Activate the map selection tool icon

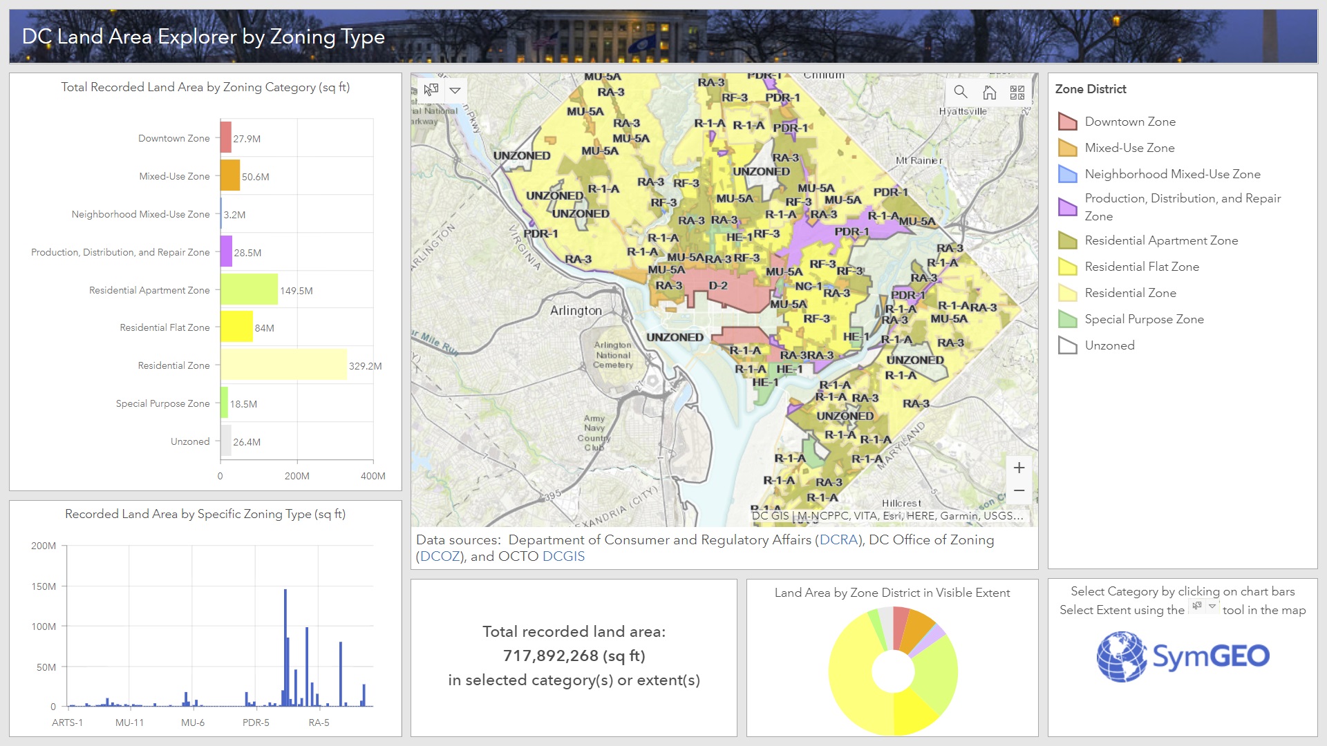click(x=431, y=90)
